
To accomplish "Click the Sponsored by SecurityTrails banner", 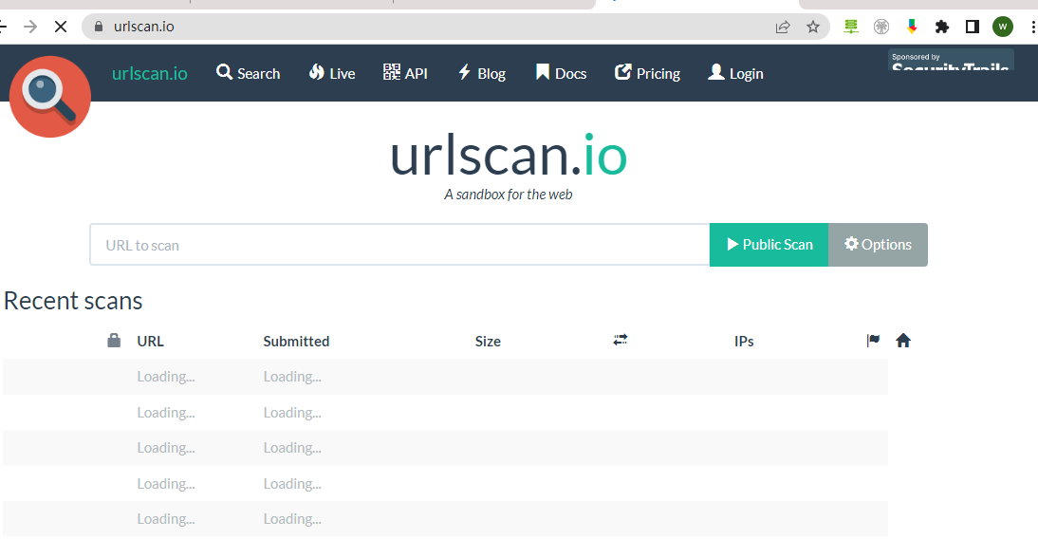I will 951,60.
